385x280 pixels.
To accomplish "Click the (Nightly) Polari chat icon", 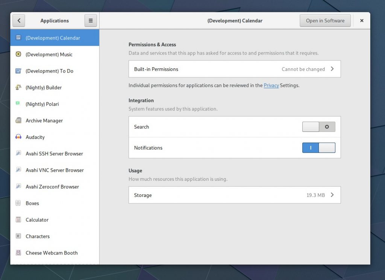I will point(18,104).
